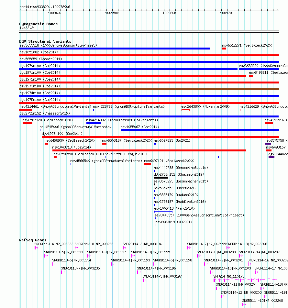
Task: Click the SNORD114-11 gene arrow glyph
Action: (x=218, y=288)
